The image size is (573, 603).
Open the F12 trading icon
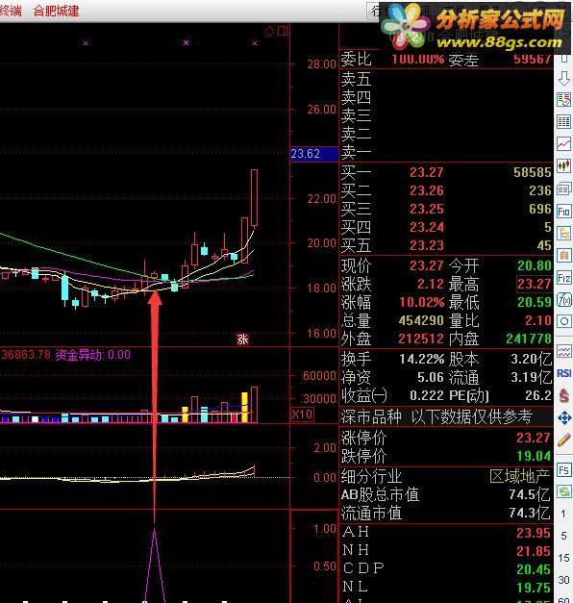[x=563, y=278]
